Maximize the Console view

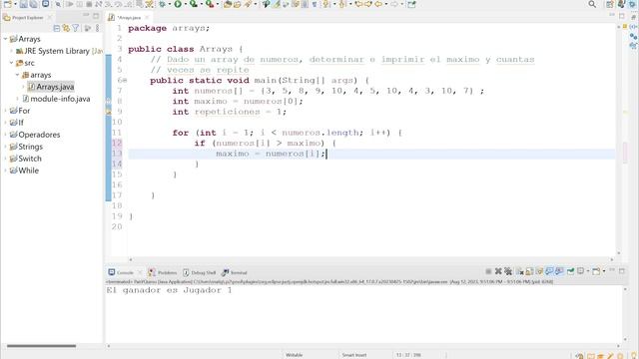(622, 270)
